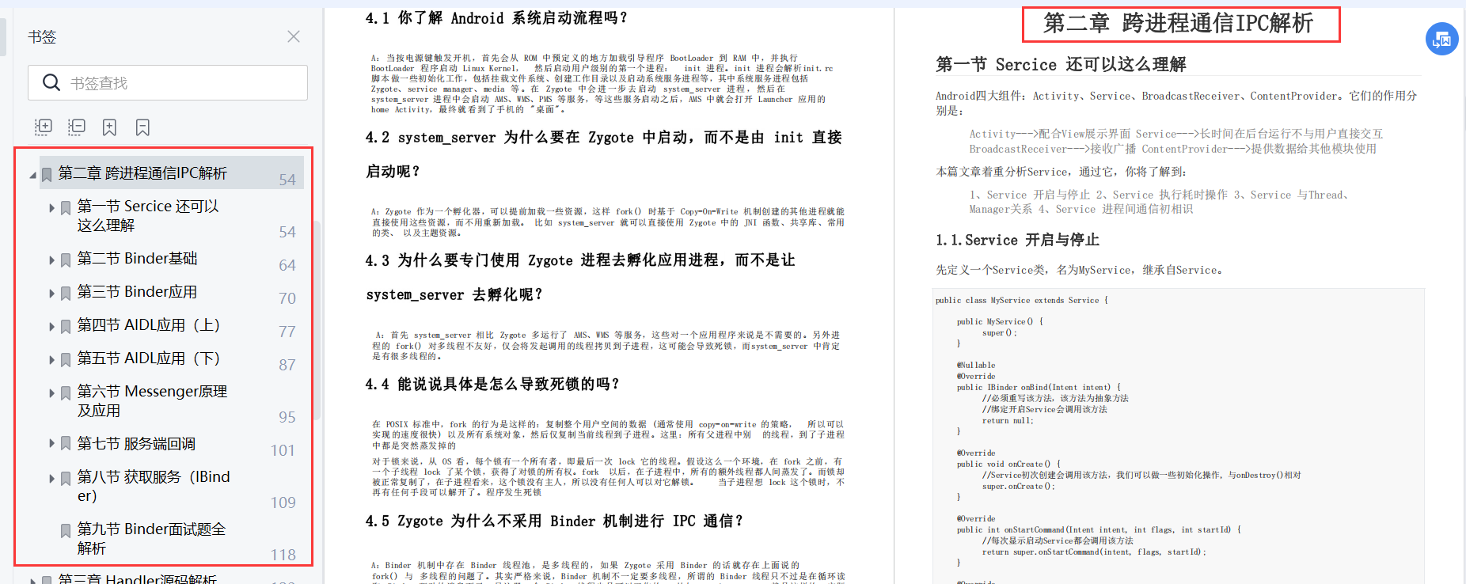Viewport: 1466px width, 584px height.
Task: Click the collapse all bookmarks icon
Action: pos(77,127)
